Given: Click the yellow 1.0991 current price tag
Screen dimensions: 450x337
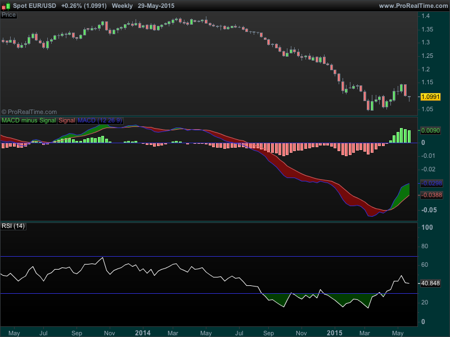Looking at the screenshot, I should pos(430,97).
